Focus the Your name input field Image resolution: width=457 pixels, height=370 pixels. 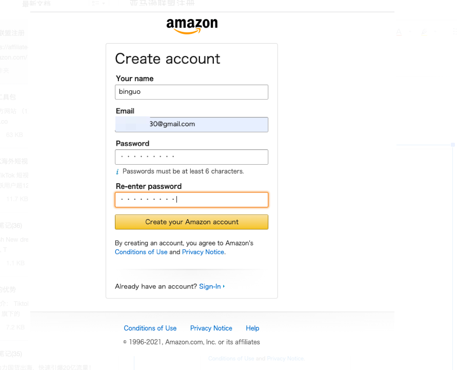pos(191,92)
